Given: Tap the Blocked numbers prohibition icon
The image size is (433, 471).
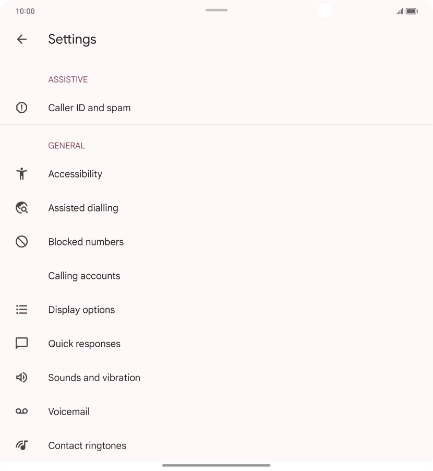Looking at the screenshot, I should pos(21,242).
